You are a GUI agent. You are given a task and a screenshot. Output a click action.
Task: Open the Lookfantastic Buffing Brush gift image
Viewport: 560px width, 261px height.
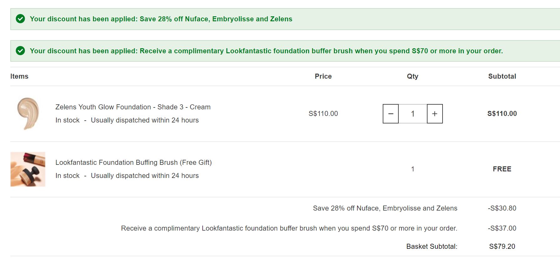pos(28,169)
